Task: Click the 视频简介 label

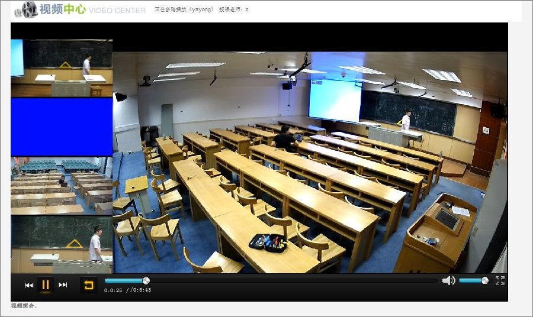Action: click(x=24, y=306)
